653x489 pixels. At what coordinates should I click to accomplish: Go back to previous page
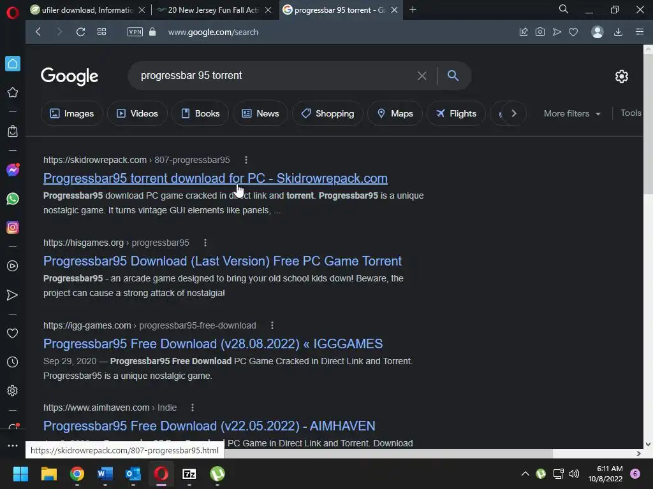pos(38,32)
